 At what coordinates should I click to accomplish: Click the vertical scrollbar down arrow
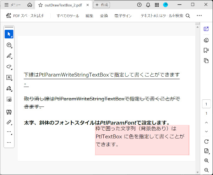point(197,172)
